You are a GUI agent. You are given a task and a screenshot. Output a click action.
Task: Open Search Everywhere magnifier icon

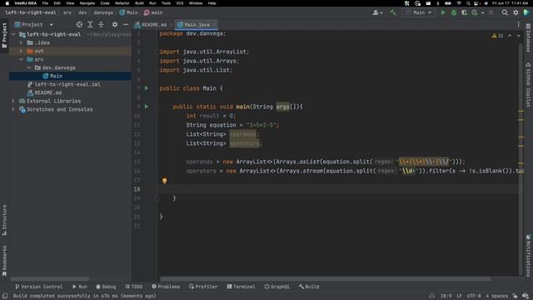(505, 12)
